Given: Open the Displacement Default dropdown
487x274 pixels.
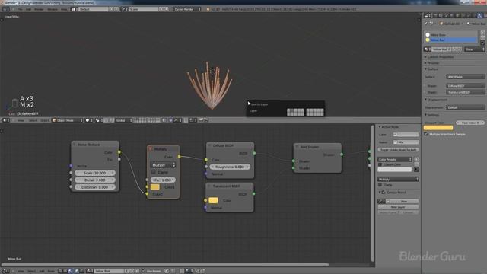Looking at the screenshot, I should [465, 107].
